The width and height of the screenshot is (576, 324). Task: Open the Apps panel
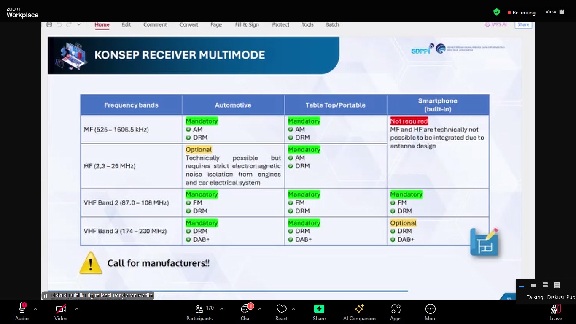tap(396, 313)
